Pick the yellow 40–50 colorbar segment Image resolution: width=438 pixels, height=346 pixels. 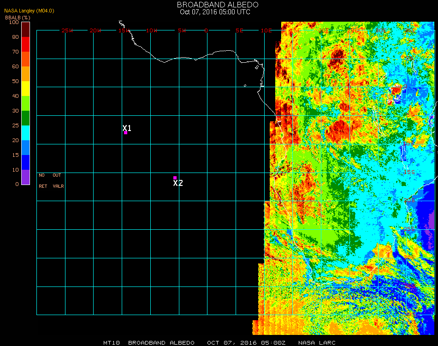pos(26,88)
